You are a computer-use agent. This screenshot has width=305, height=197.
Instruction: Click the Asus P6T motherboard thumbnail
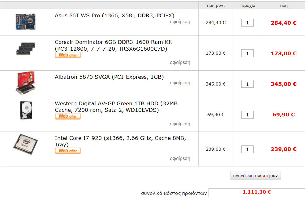point(25,22)
